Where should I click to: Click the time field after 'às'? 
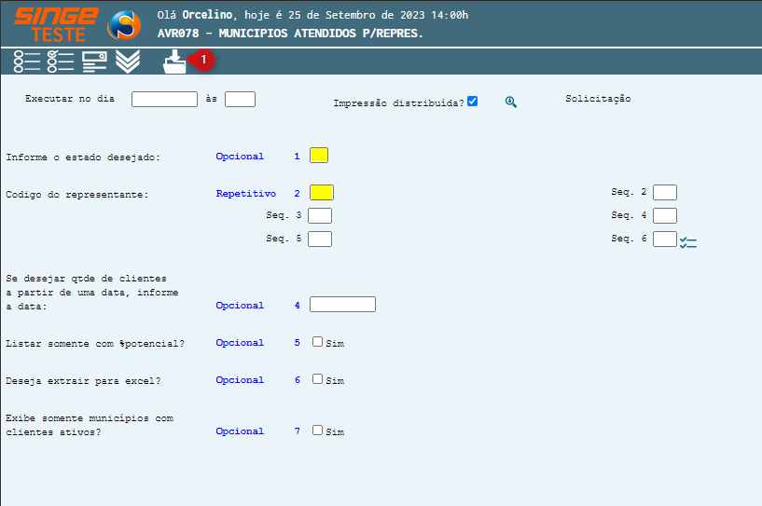240,99
